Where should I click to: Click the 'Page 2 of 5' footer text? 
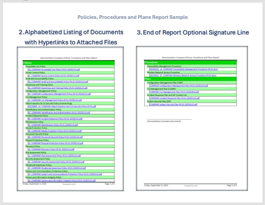point(110,184)
